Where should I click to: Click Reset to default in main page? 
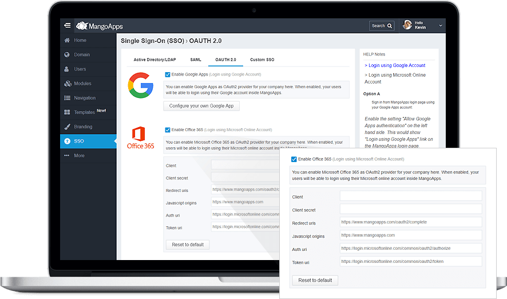coord(188,245)
